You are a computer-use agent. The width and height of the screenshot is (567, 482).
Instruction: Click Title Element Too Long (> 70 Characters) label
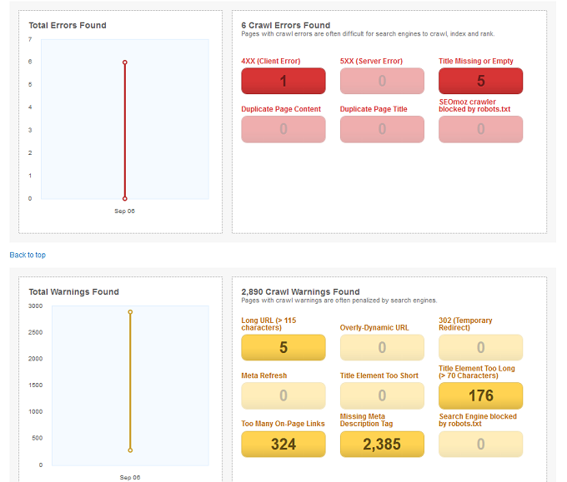point(477,372)
